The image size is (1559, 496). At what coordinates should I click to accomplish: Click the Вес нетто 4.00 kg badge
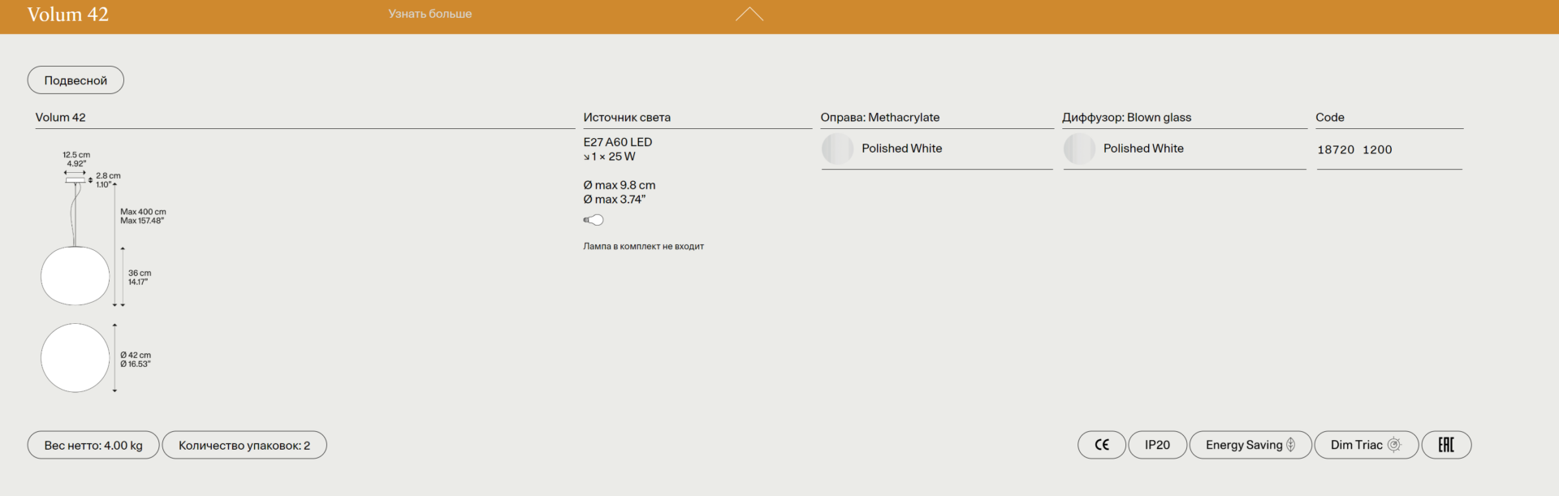(x=93, y=445)
